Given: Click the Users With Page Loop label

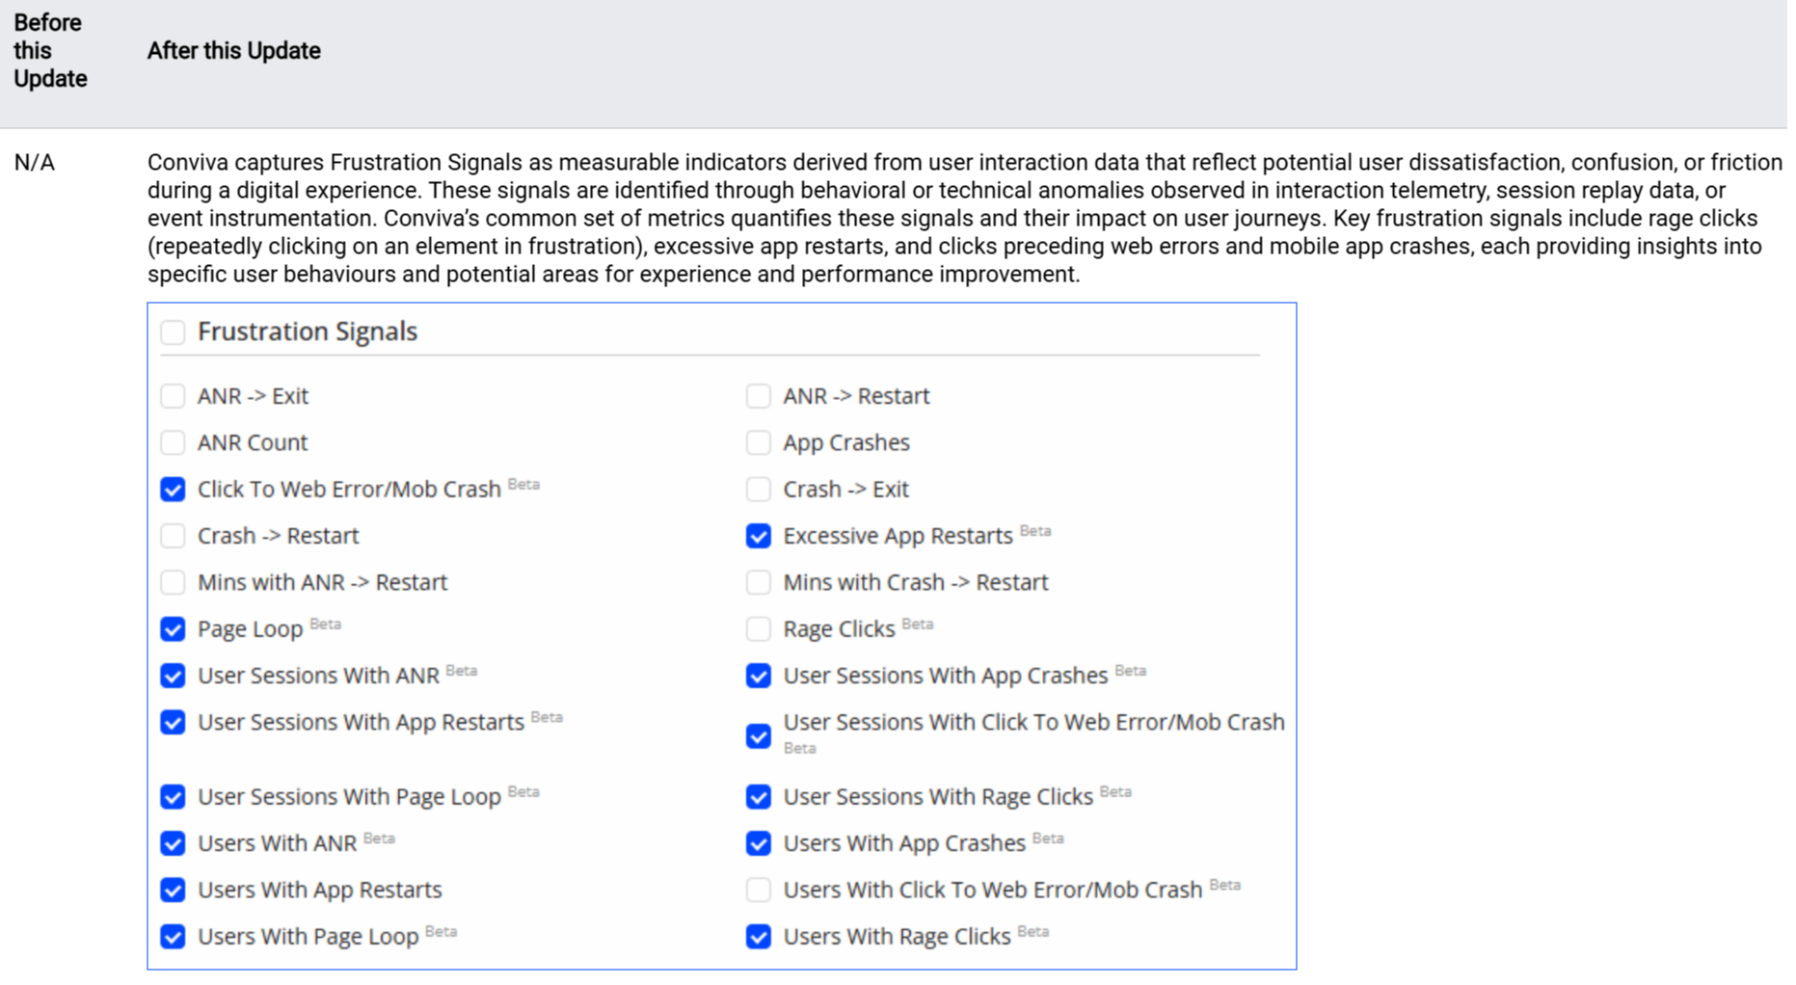Looking at the screenshot, I should coord(308,937).
